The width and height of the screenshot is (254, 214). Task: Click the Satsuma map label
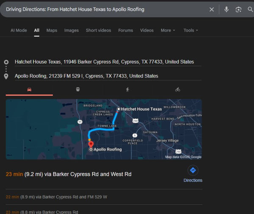(x=150, y=132)
